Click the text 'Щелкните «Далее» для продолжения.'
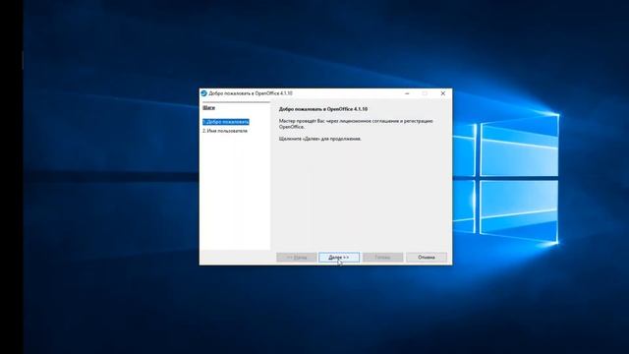 [x=320, y=139]
